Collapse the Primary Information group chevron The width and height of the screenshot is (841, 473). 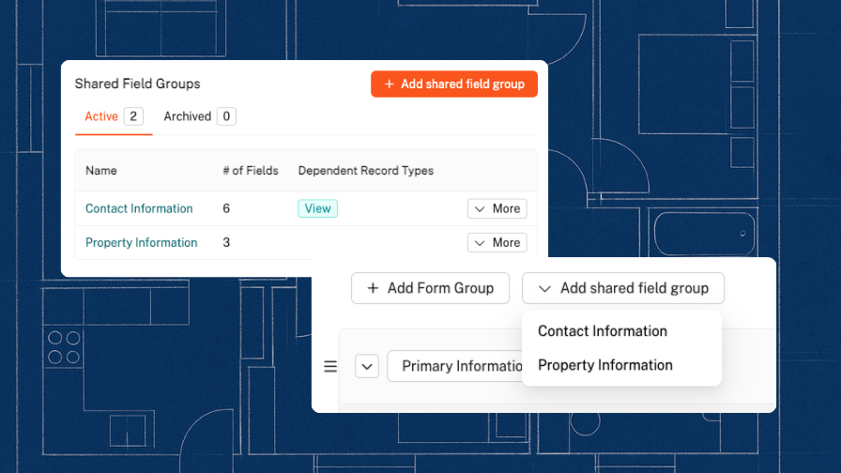coord(366,367)
